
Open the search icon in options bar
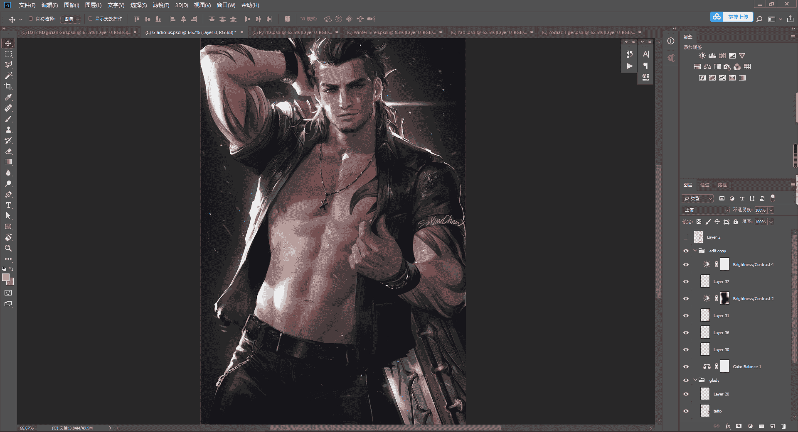pyautogui.click(x=759, y=19)
